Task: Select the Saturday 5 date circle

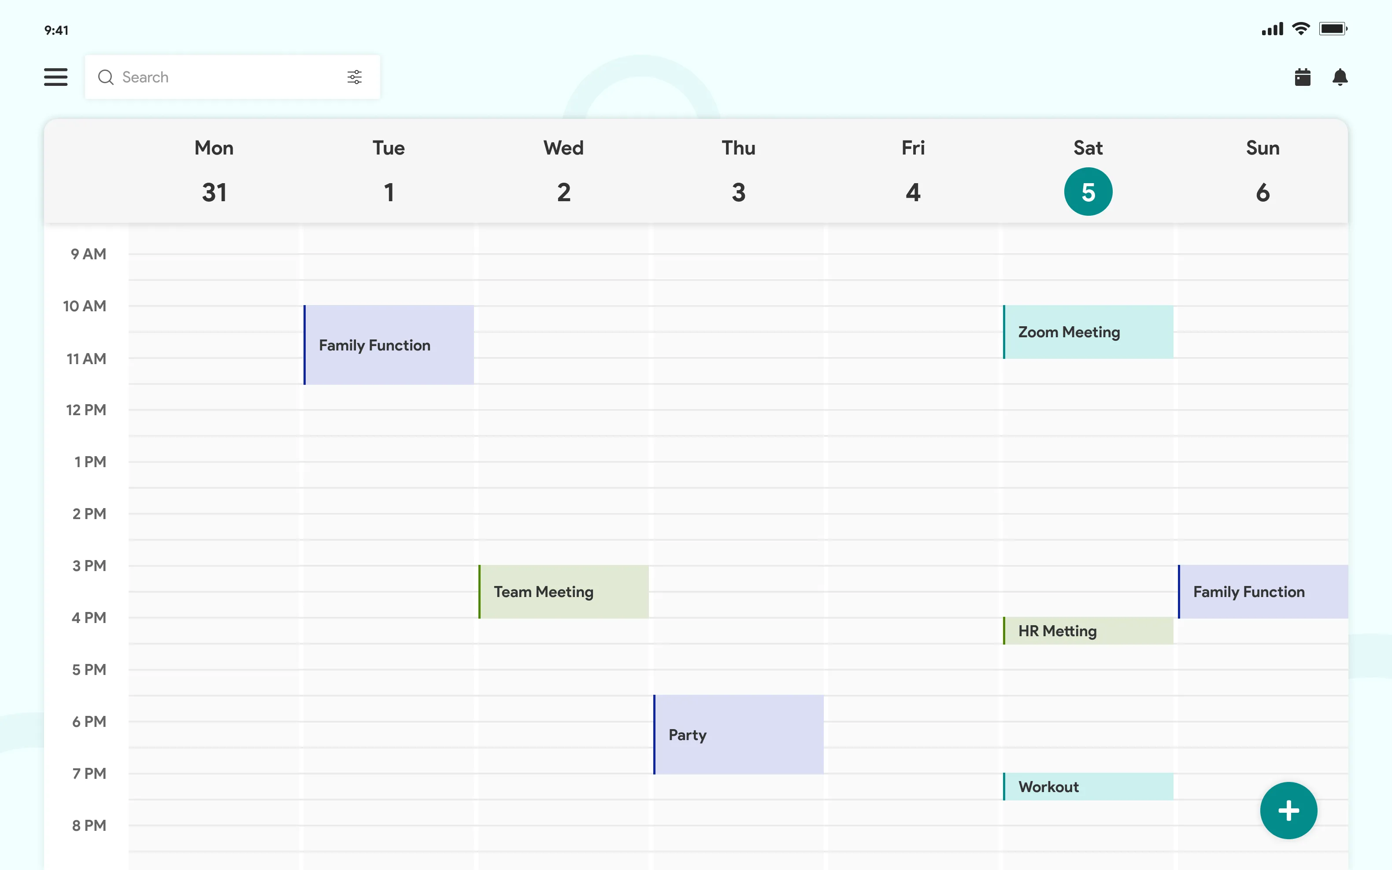Action: click(1087, 192)
